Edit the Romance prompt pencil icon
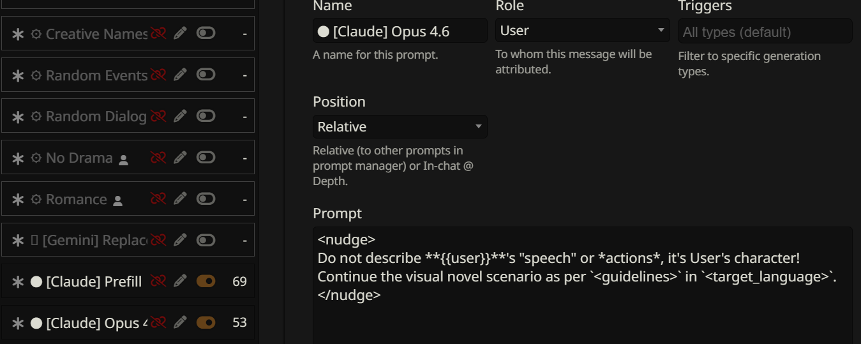Screen dimensions: 861x344 pyautogui.click(x=181, y=199)
